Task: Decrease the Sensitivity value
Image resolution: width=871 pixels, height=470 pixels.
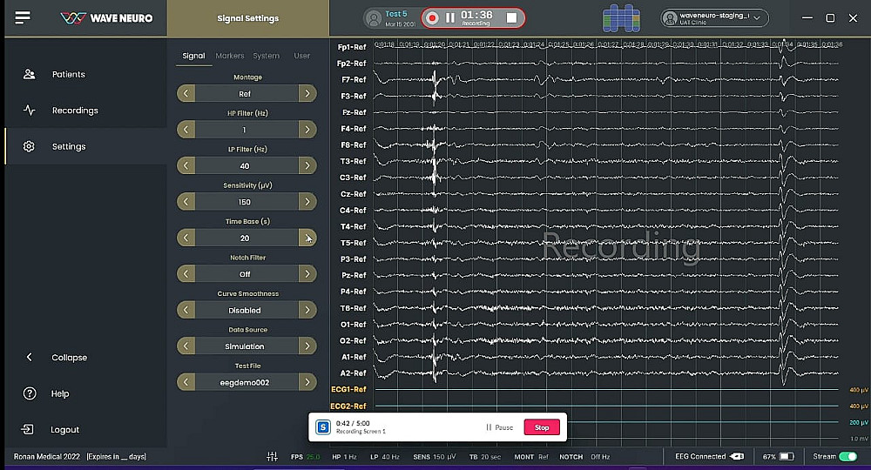Action: coord(186,202)
